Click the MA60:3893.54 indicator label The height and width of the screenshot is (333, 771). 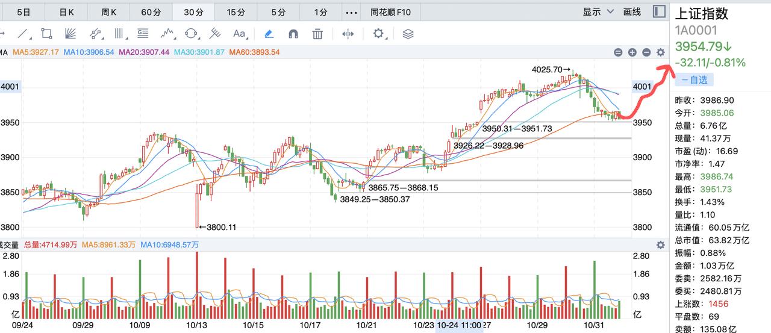point(254,52)
